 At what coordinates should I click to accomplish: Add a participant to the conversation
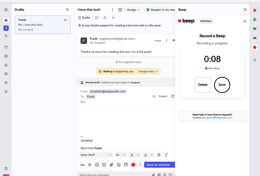coord(105,18)
